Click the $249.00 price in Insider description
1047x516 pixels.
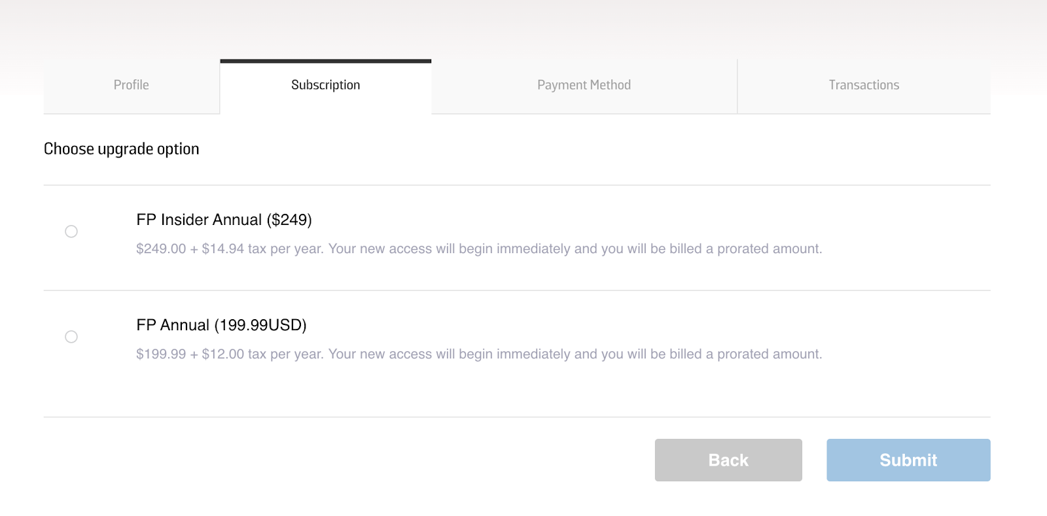pyautogui.click(x=161, y=249)
